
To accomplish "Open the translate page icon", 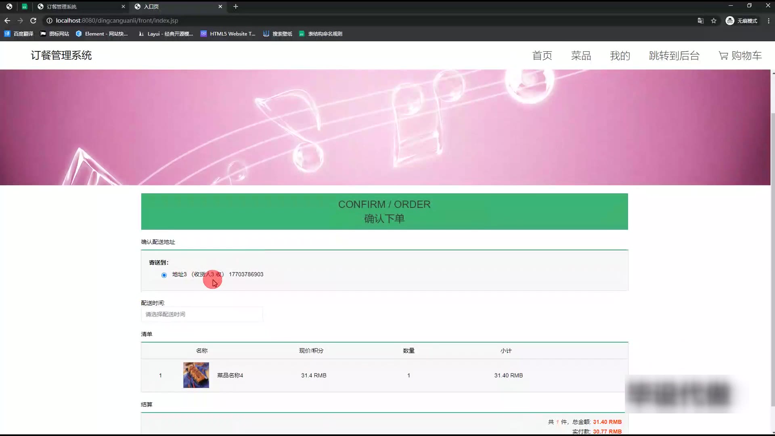I will (x=701, y=21).
